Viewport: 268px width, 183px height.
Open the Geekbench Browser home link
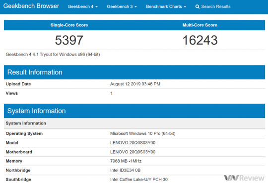31,6
